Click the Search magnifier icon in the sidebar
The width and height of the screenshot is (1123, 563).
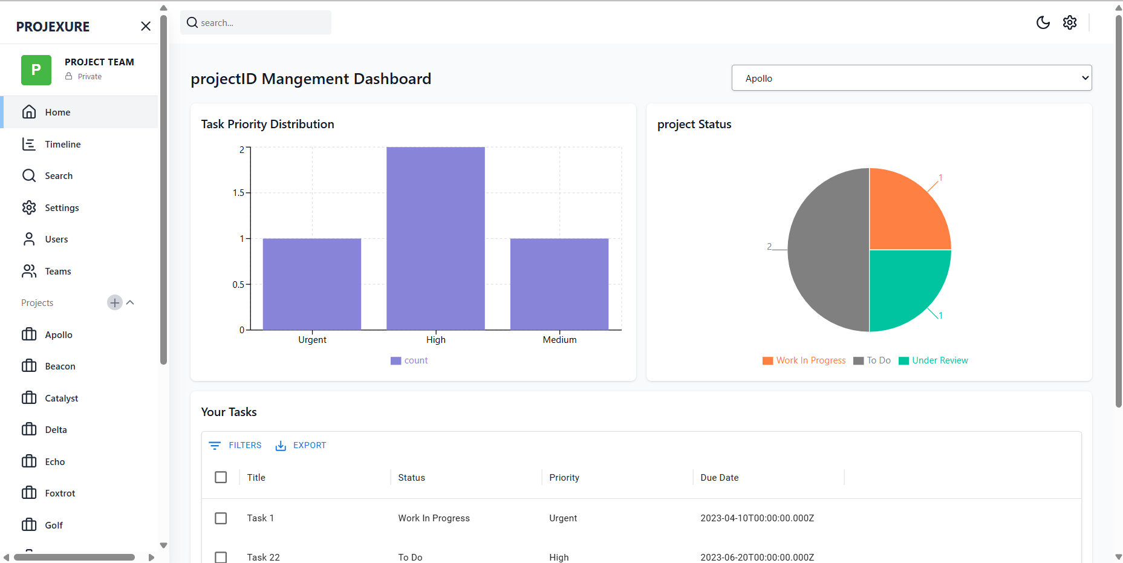(x=29, y=175)
